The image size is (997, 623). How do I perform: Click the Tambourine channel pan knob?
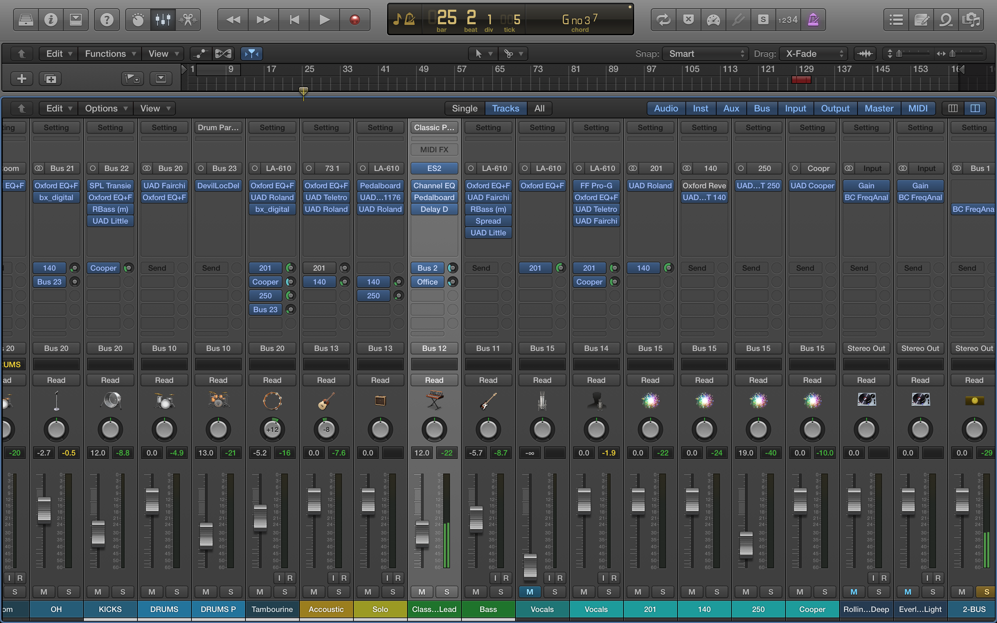(272, 429)
